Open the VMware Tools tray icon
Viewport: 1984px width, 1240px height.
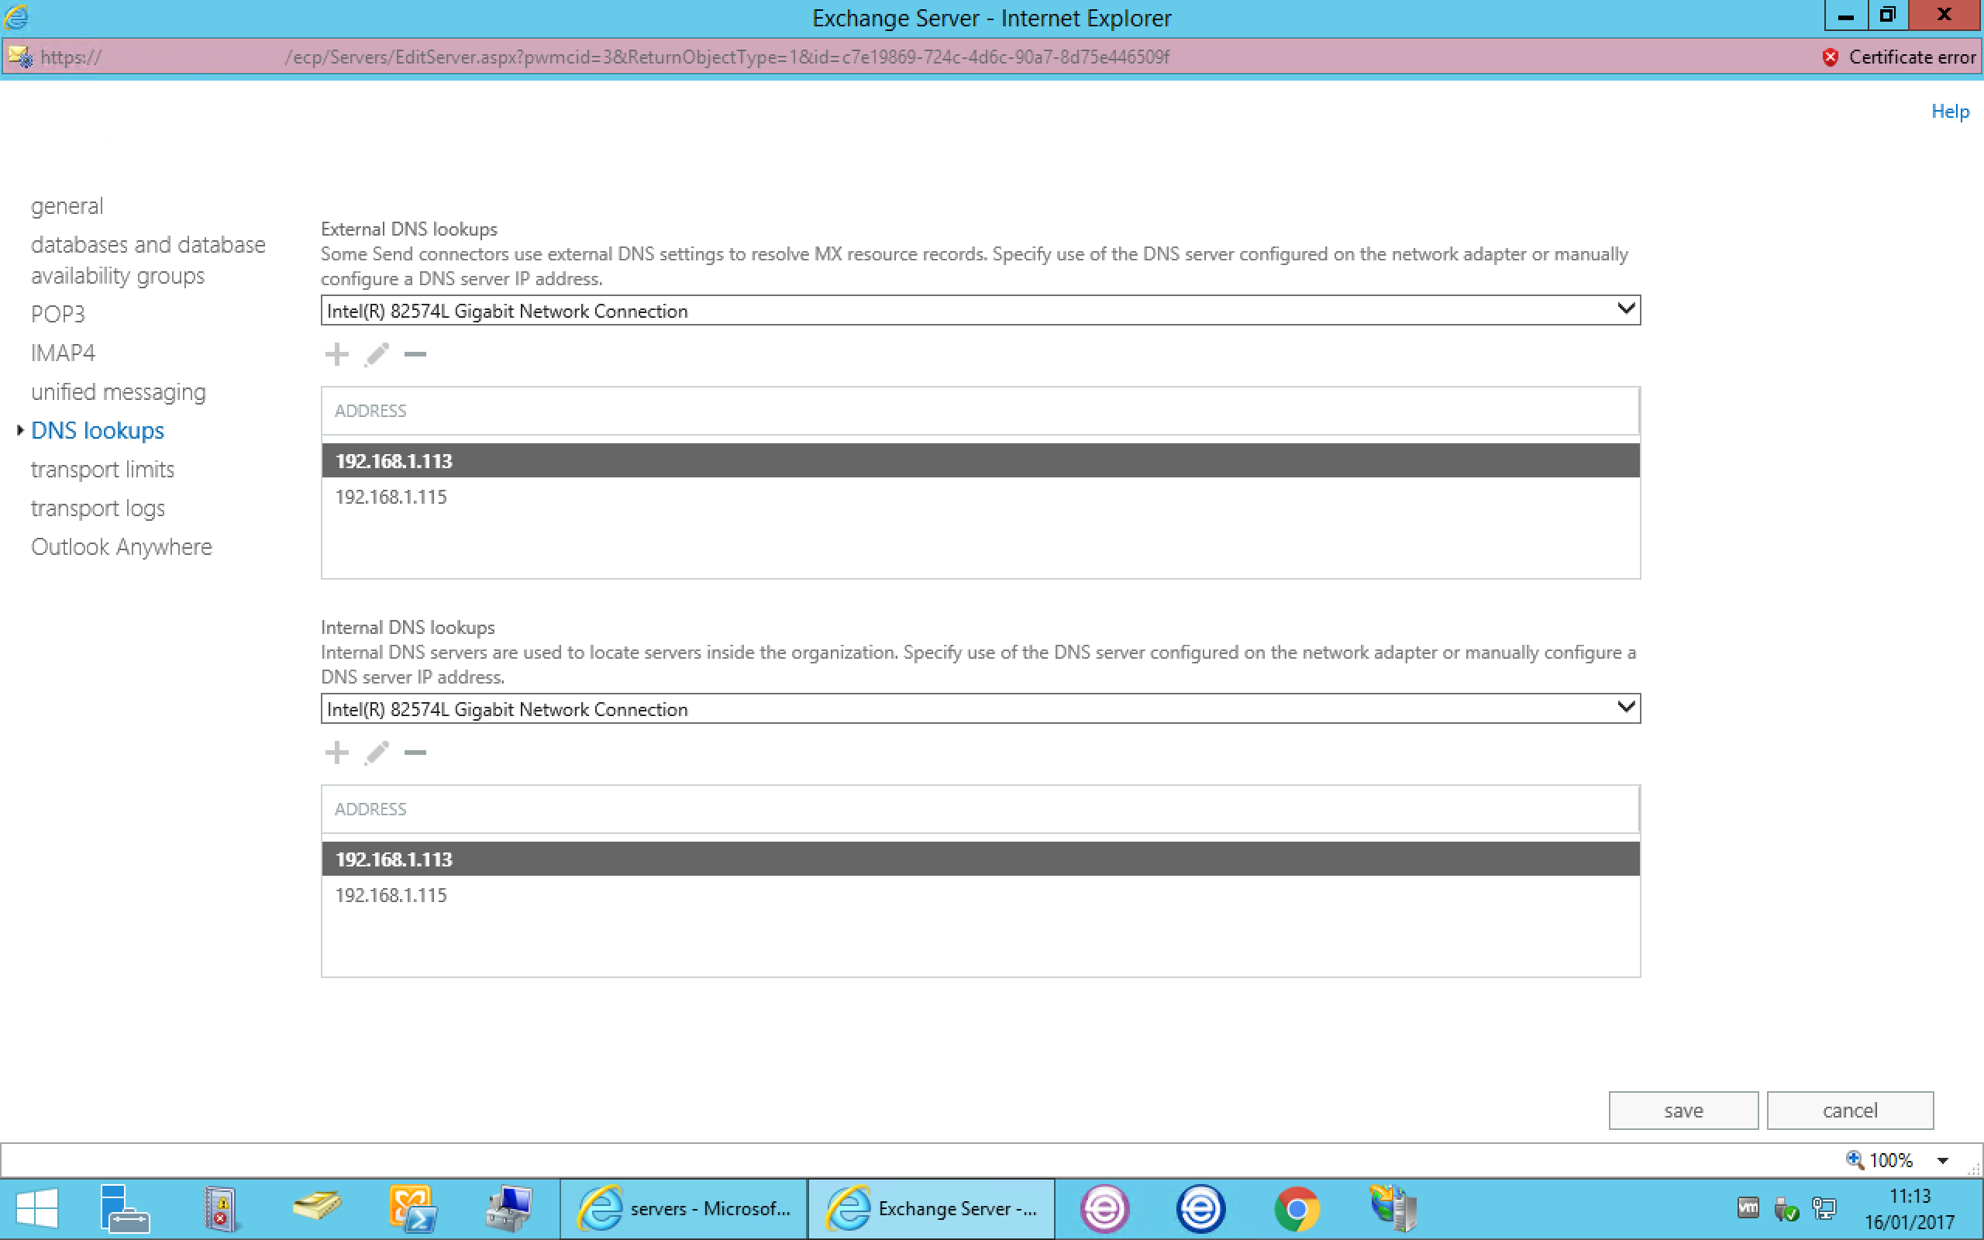1748,1208
